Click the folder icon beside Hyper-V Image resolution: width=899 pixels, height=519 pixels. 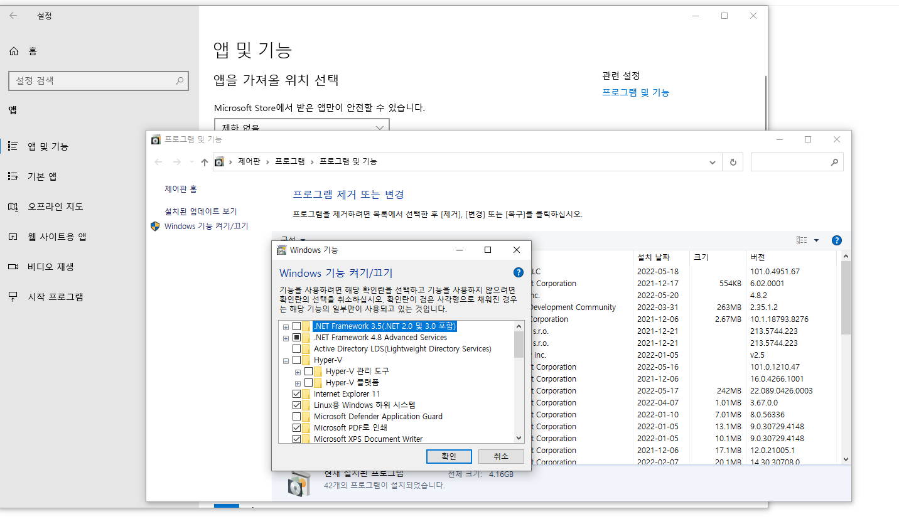tap(306, 360)
